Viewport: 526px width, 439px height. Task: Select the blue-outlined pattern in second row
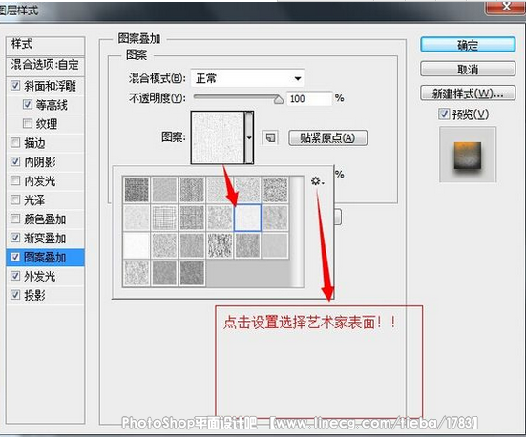point(247,218)
